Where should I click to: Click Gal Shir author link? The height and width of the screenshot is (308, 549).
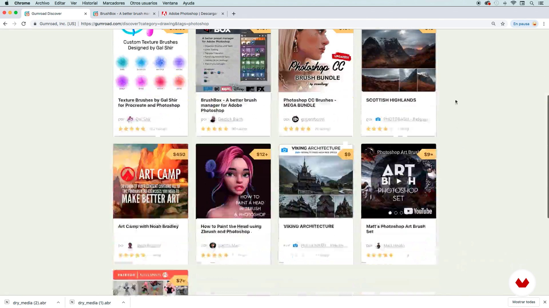[x=143, y=119]
